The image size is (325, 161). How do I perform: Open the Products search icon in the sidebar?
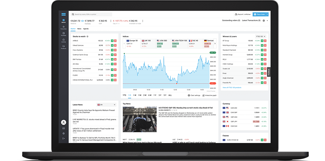pos(63,47)
